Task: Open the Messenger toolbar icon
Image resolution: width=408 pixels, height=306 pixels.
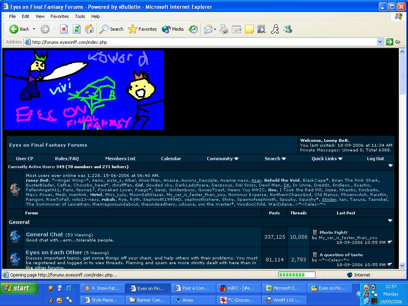Action: (288, 29)
